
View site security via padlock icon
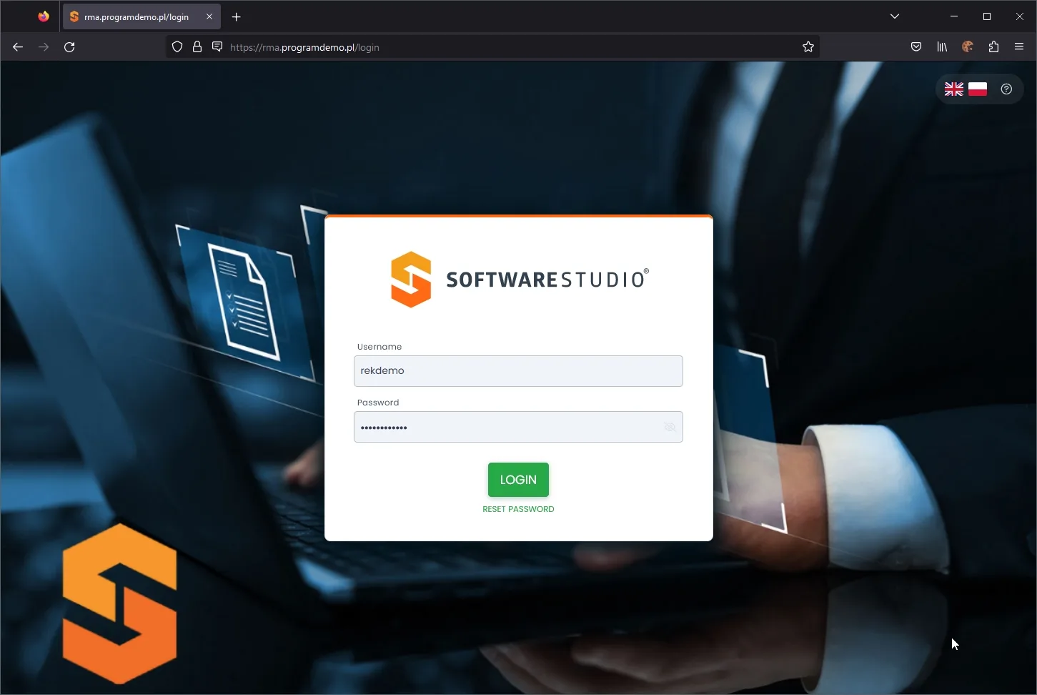coord(197,47)
